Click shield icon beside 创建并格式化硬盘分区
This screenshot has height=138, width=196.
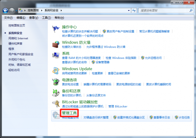tap(115, 117)
